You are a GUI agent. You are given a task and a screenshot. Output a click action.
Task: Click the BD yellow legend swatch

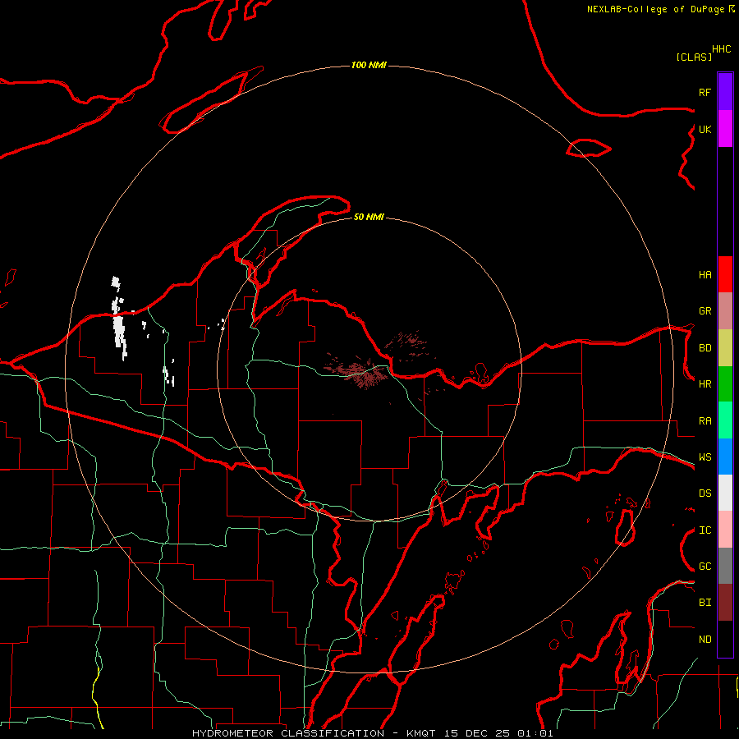[x=725, y=348]
